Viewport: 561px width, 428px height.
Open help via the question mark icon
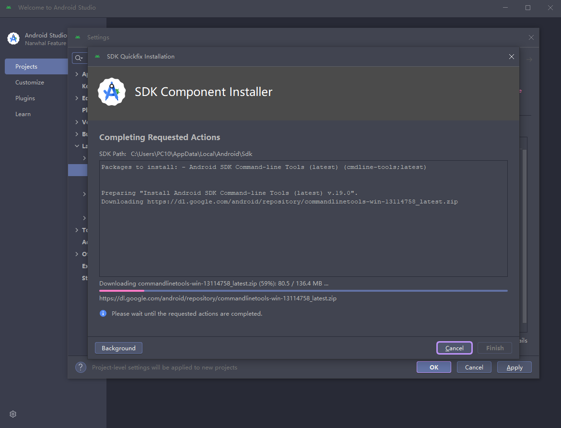pyautogui.click(x=81, y=368)
